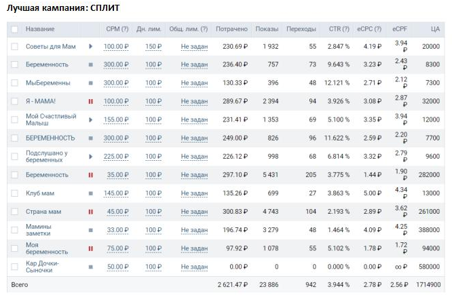Tick the Кар Дочки-Сыночки row checkbox
The width and height of the screenshot is (452, 304).
click(15, 267)
